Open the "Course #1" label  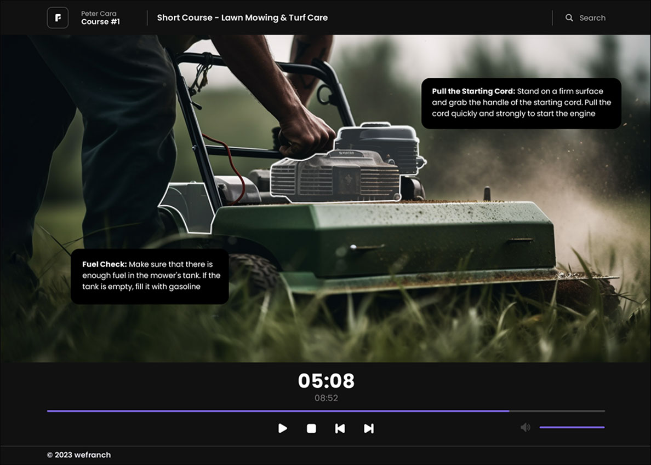[100, 22]
